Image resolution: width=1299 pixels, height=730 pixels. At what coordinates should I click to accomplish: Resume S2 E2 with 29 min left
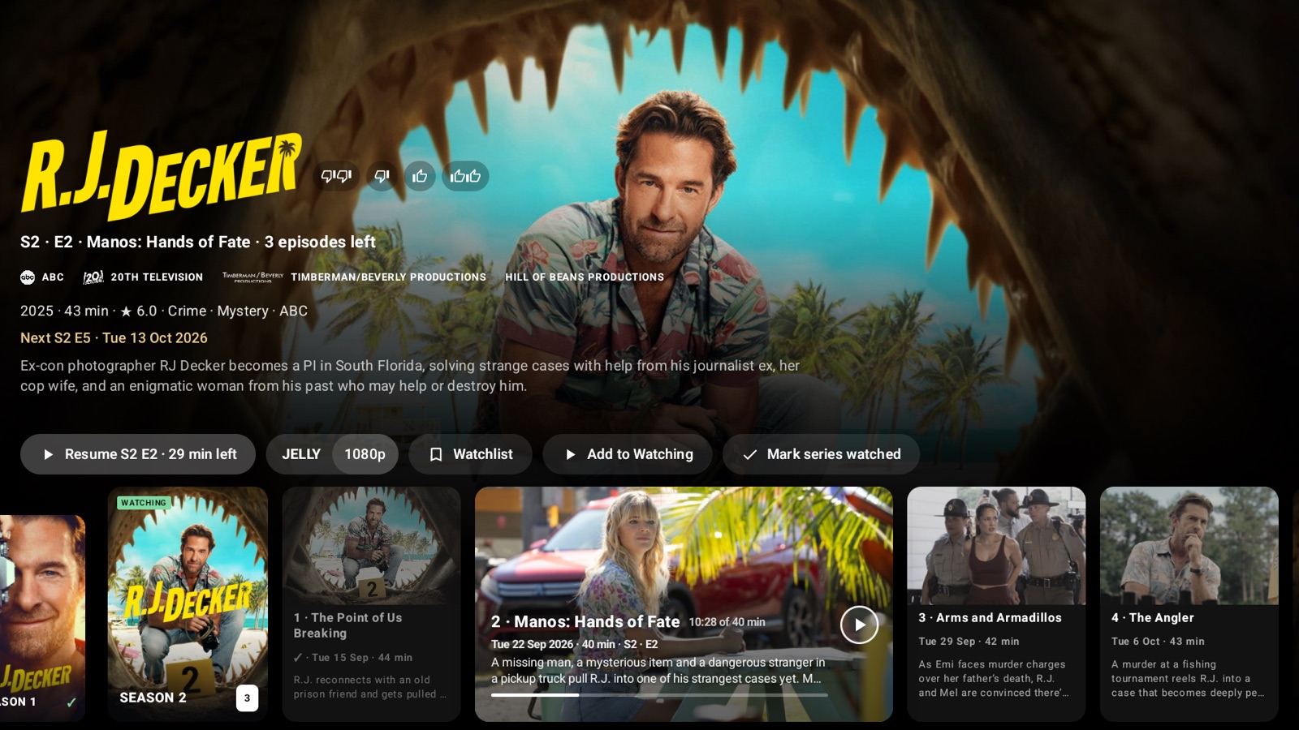click(138, 454)
